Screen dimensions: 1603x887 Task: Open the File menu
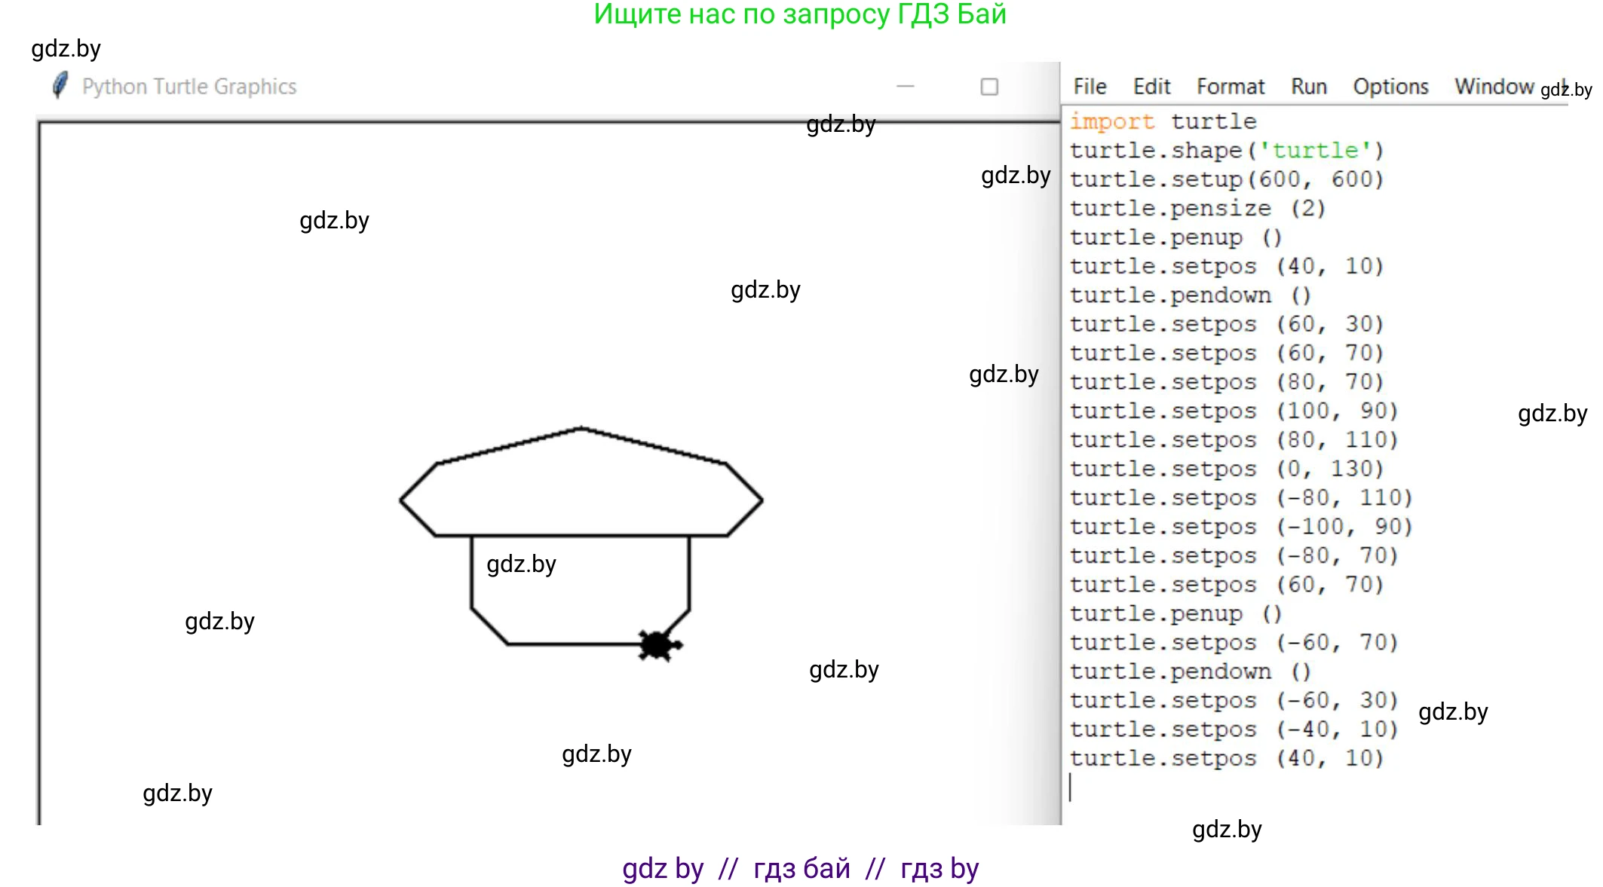(x=1090, y=87)
